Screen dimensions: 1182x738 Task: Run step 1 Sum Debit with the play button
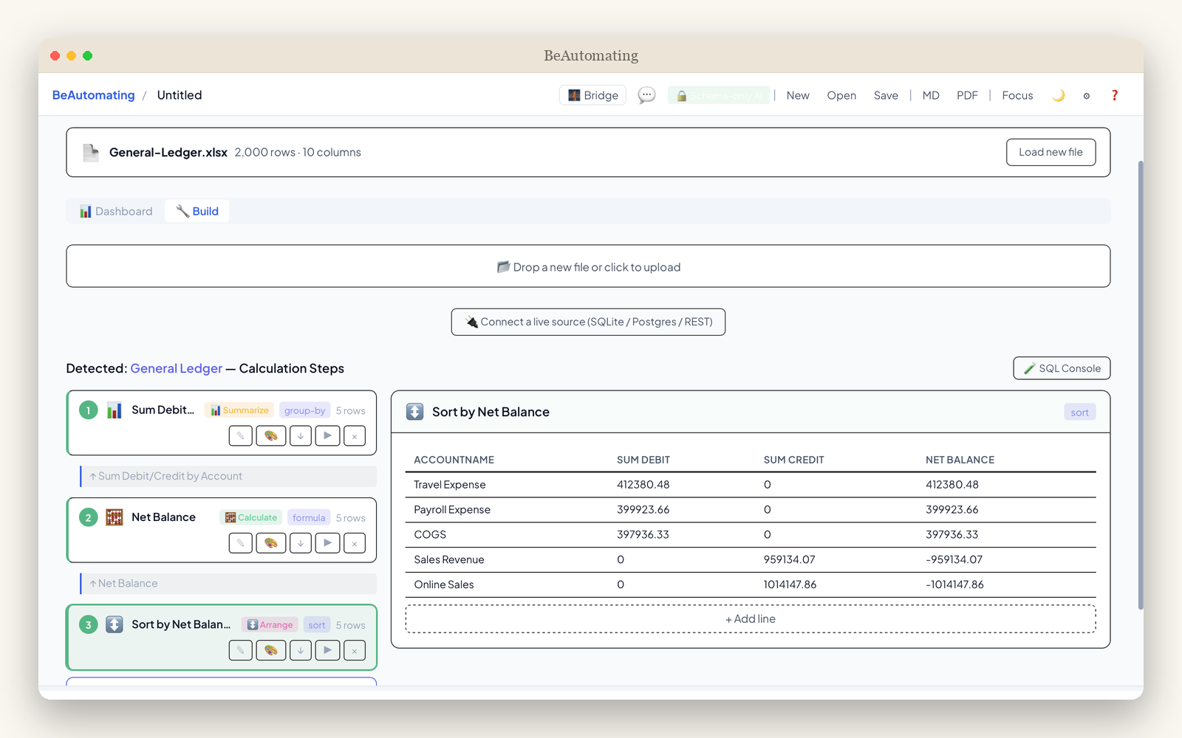[x=328, y=435]
